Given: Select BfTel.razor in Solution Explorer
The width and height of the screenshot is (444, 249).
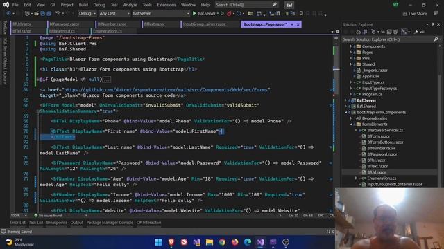Looking at the screenshot, I should coord(376,160).
